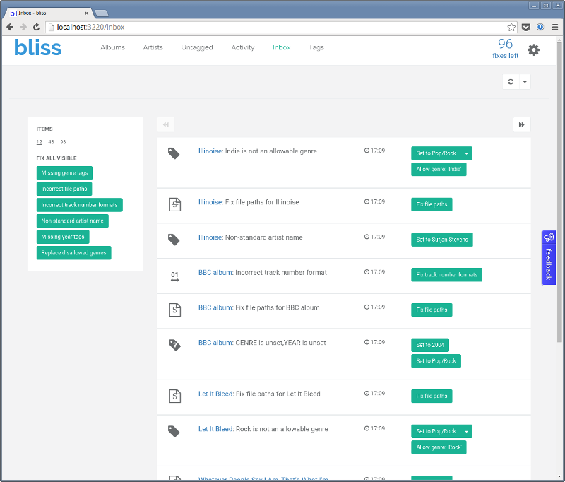
Task: Set Illinoise genre to Pop/Rock
Action: (x=436, y=153)
